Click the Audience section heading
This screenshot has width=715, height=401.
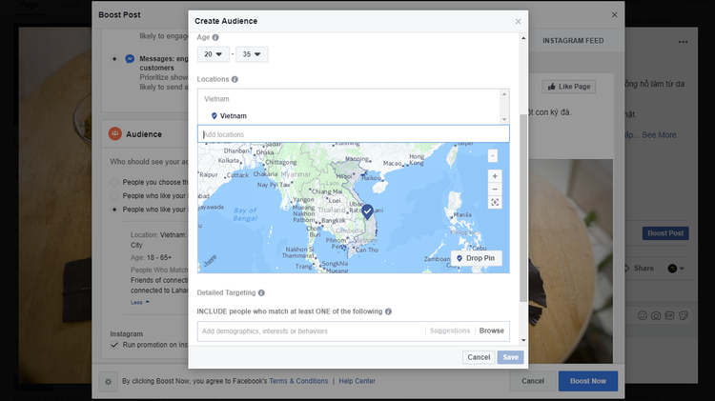click(144, 134)
